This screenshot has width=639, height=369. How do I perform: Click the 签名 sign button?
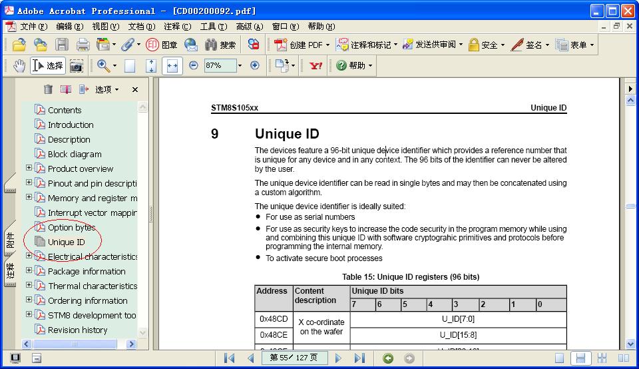point(531,45)
